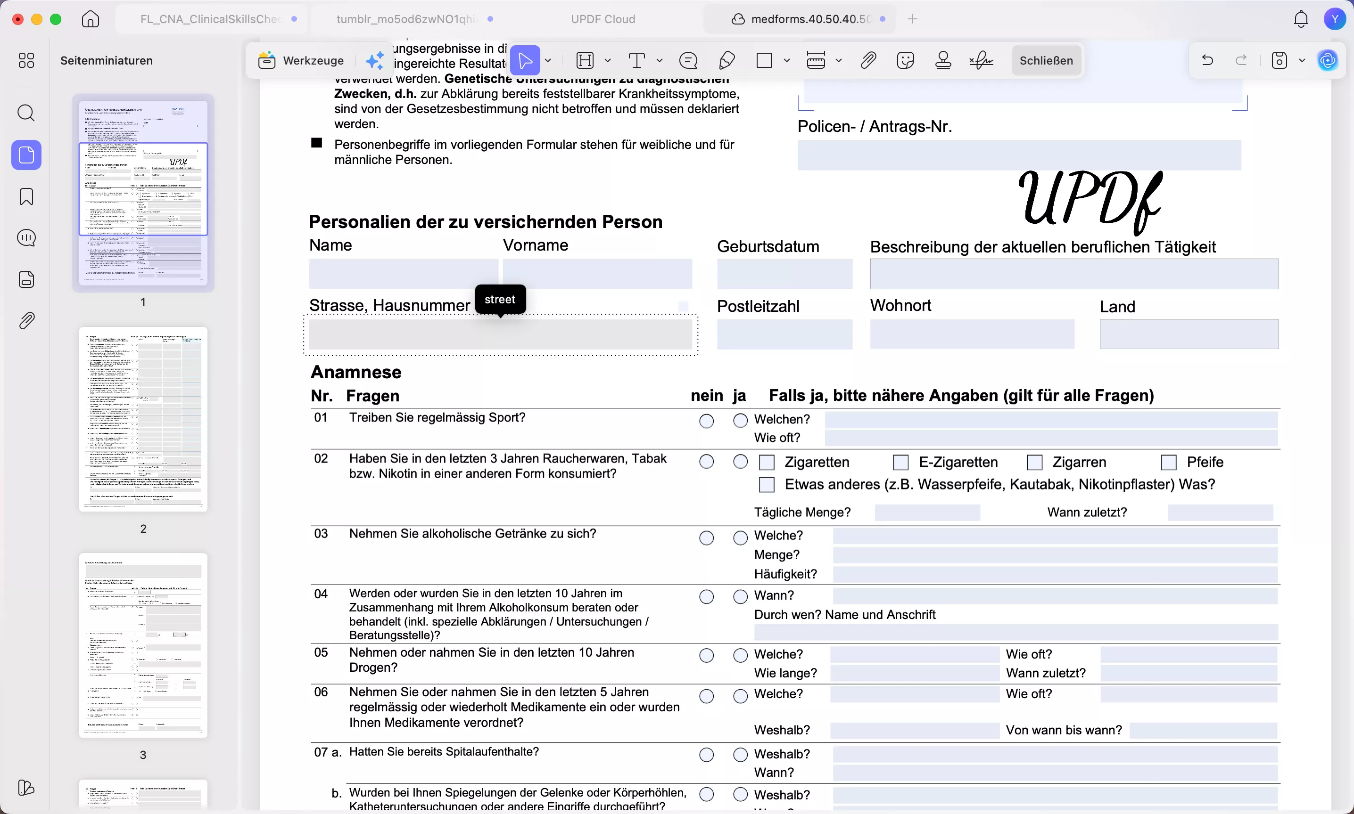Expand the shape tool dropdown
Screen dimensions: 1354x814
(x=788, y=60)
